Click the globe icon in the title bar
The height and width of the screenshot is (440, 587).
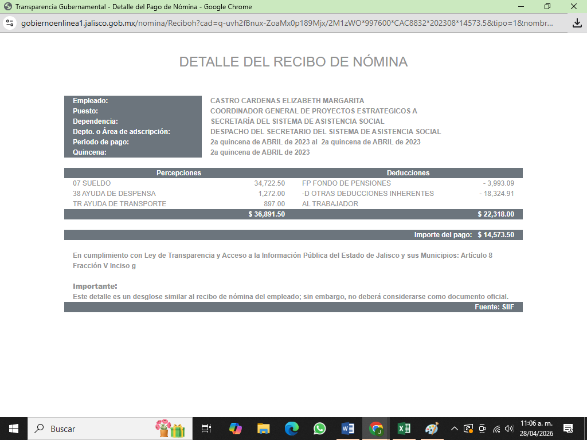(x=8, y=7)
